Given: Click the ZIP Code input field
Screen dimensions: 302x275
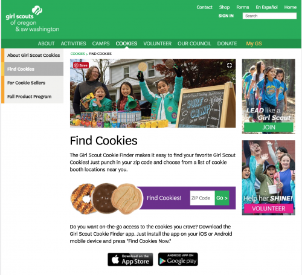Looking at the screenshot, I should (202, 198).
